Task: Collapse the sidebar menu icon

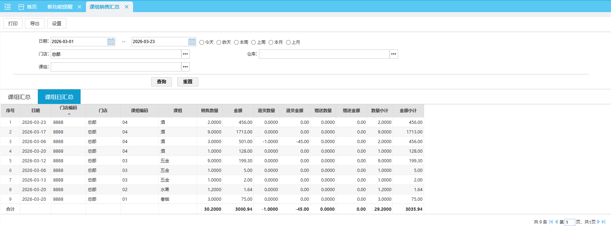Action: click(7, 7)
